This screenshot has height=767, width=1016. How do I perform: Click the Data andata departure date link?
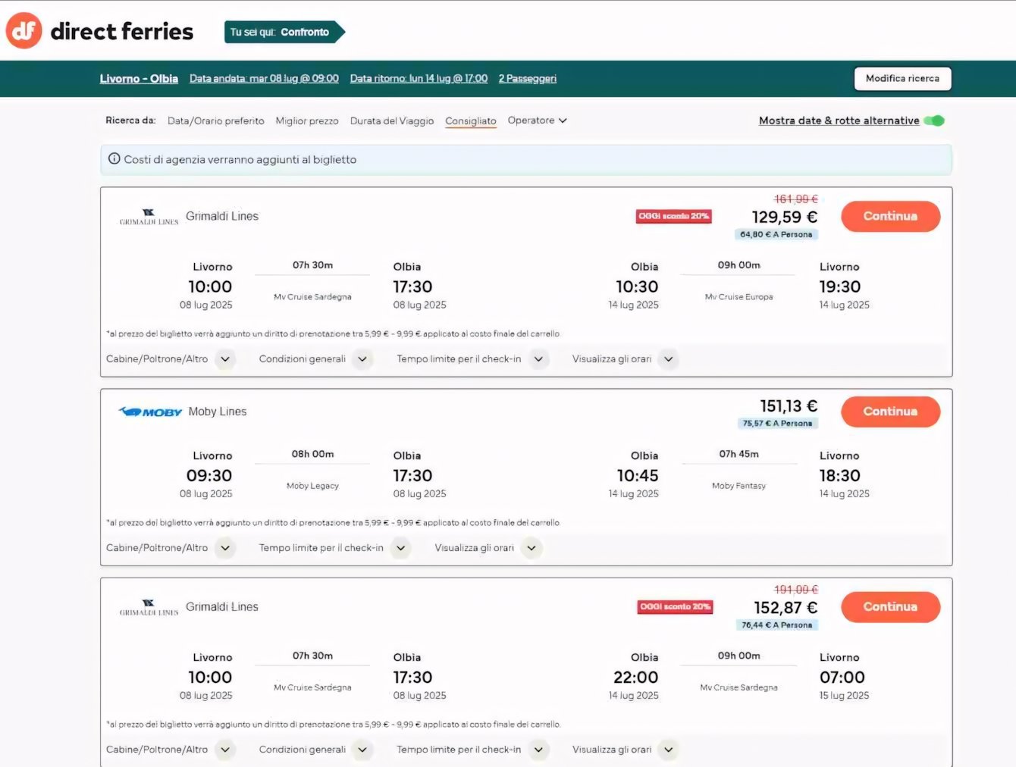[264, 79]
